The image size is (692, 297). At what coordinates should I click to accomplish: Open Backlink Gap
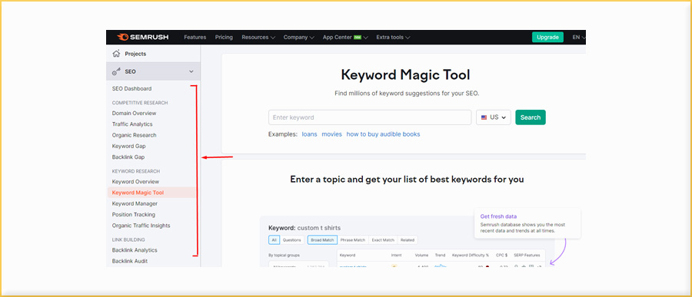[128, 157]
